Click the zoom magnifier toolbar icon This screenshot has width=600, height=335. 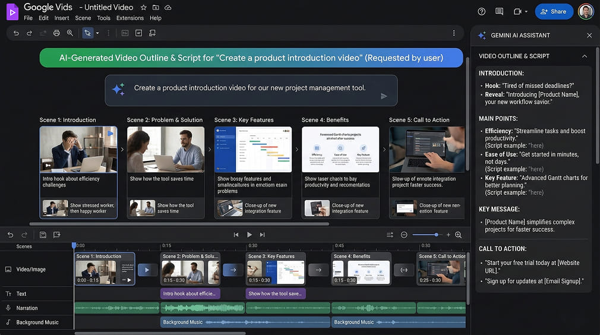tap(70, 33)
